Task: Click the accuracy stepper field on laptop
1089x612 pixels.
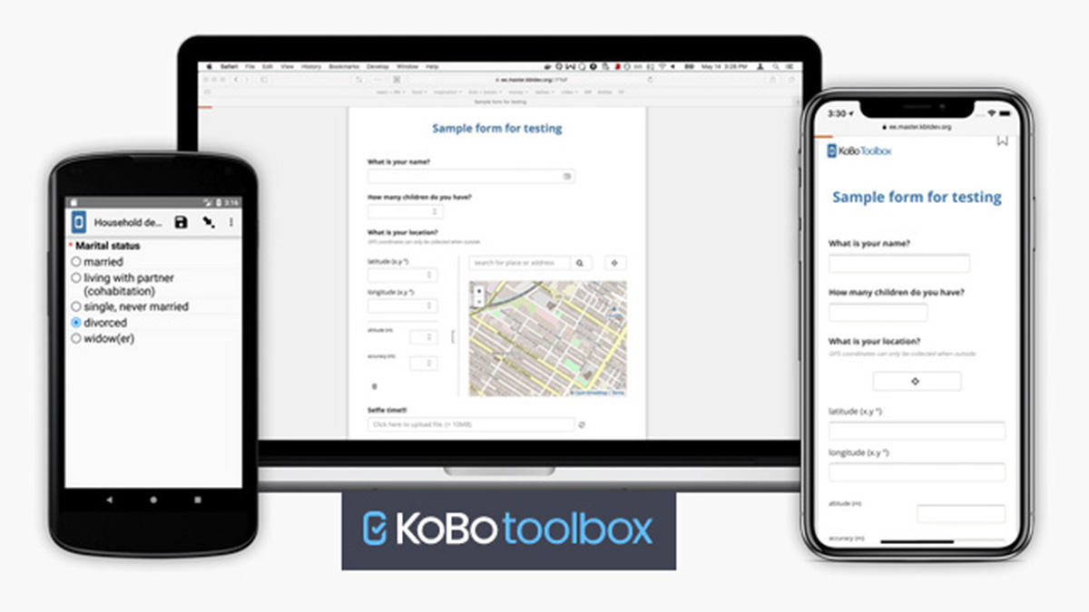Action: coord(423,364)
